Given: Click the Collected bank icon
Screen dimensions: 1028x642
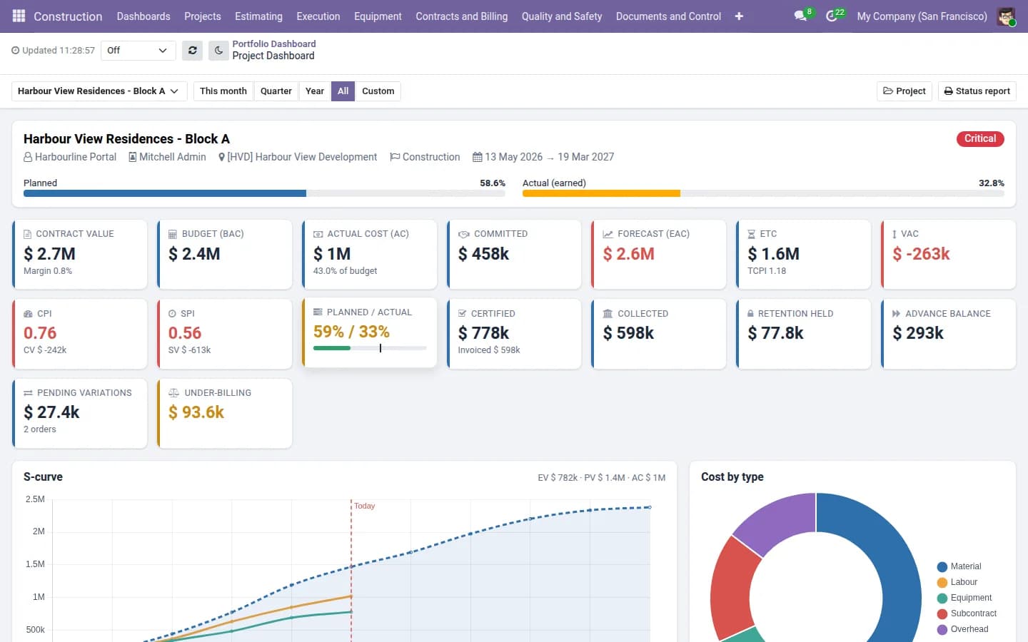Looking at the screenshot, I should (x=608, y=314).
